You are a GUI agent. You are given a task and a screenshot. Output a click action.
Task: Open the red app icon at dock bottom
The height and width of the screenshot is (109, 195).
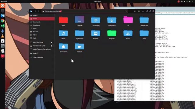coord(3,56)
